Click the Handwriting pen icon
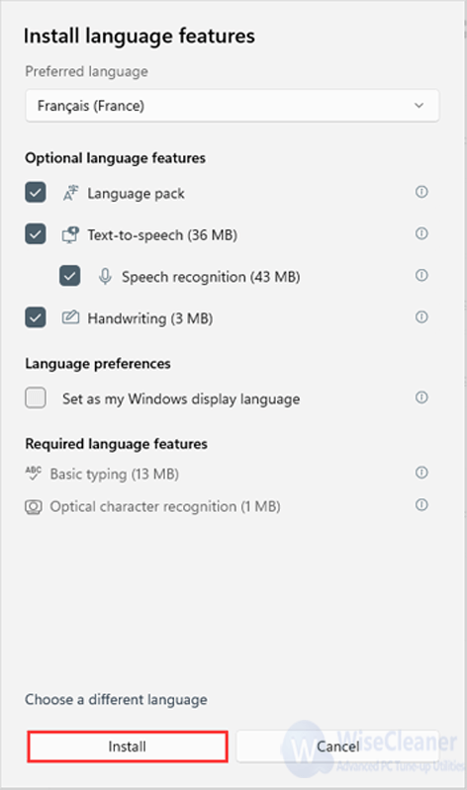Screen dimensions: 467x790 click(x=70, y=317)
